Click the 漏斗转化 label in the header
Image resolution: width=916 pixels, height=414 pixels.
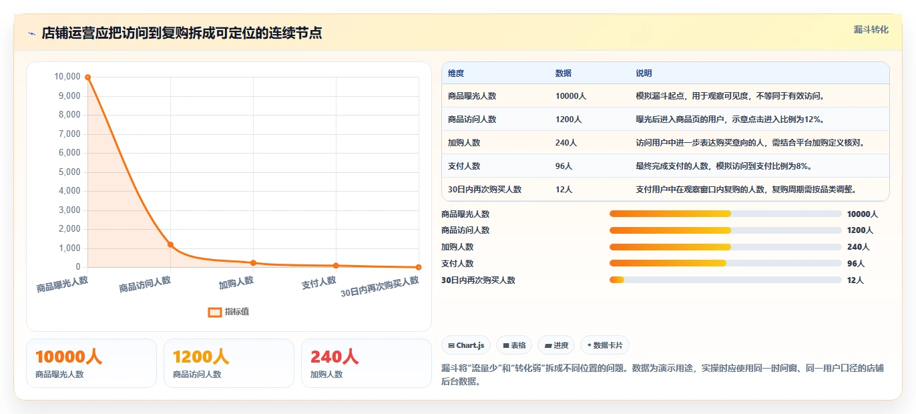click(871, 29)
